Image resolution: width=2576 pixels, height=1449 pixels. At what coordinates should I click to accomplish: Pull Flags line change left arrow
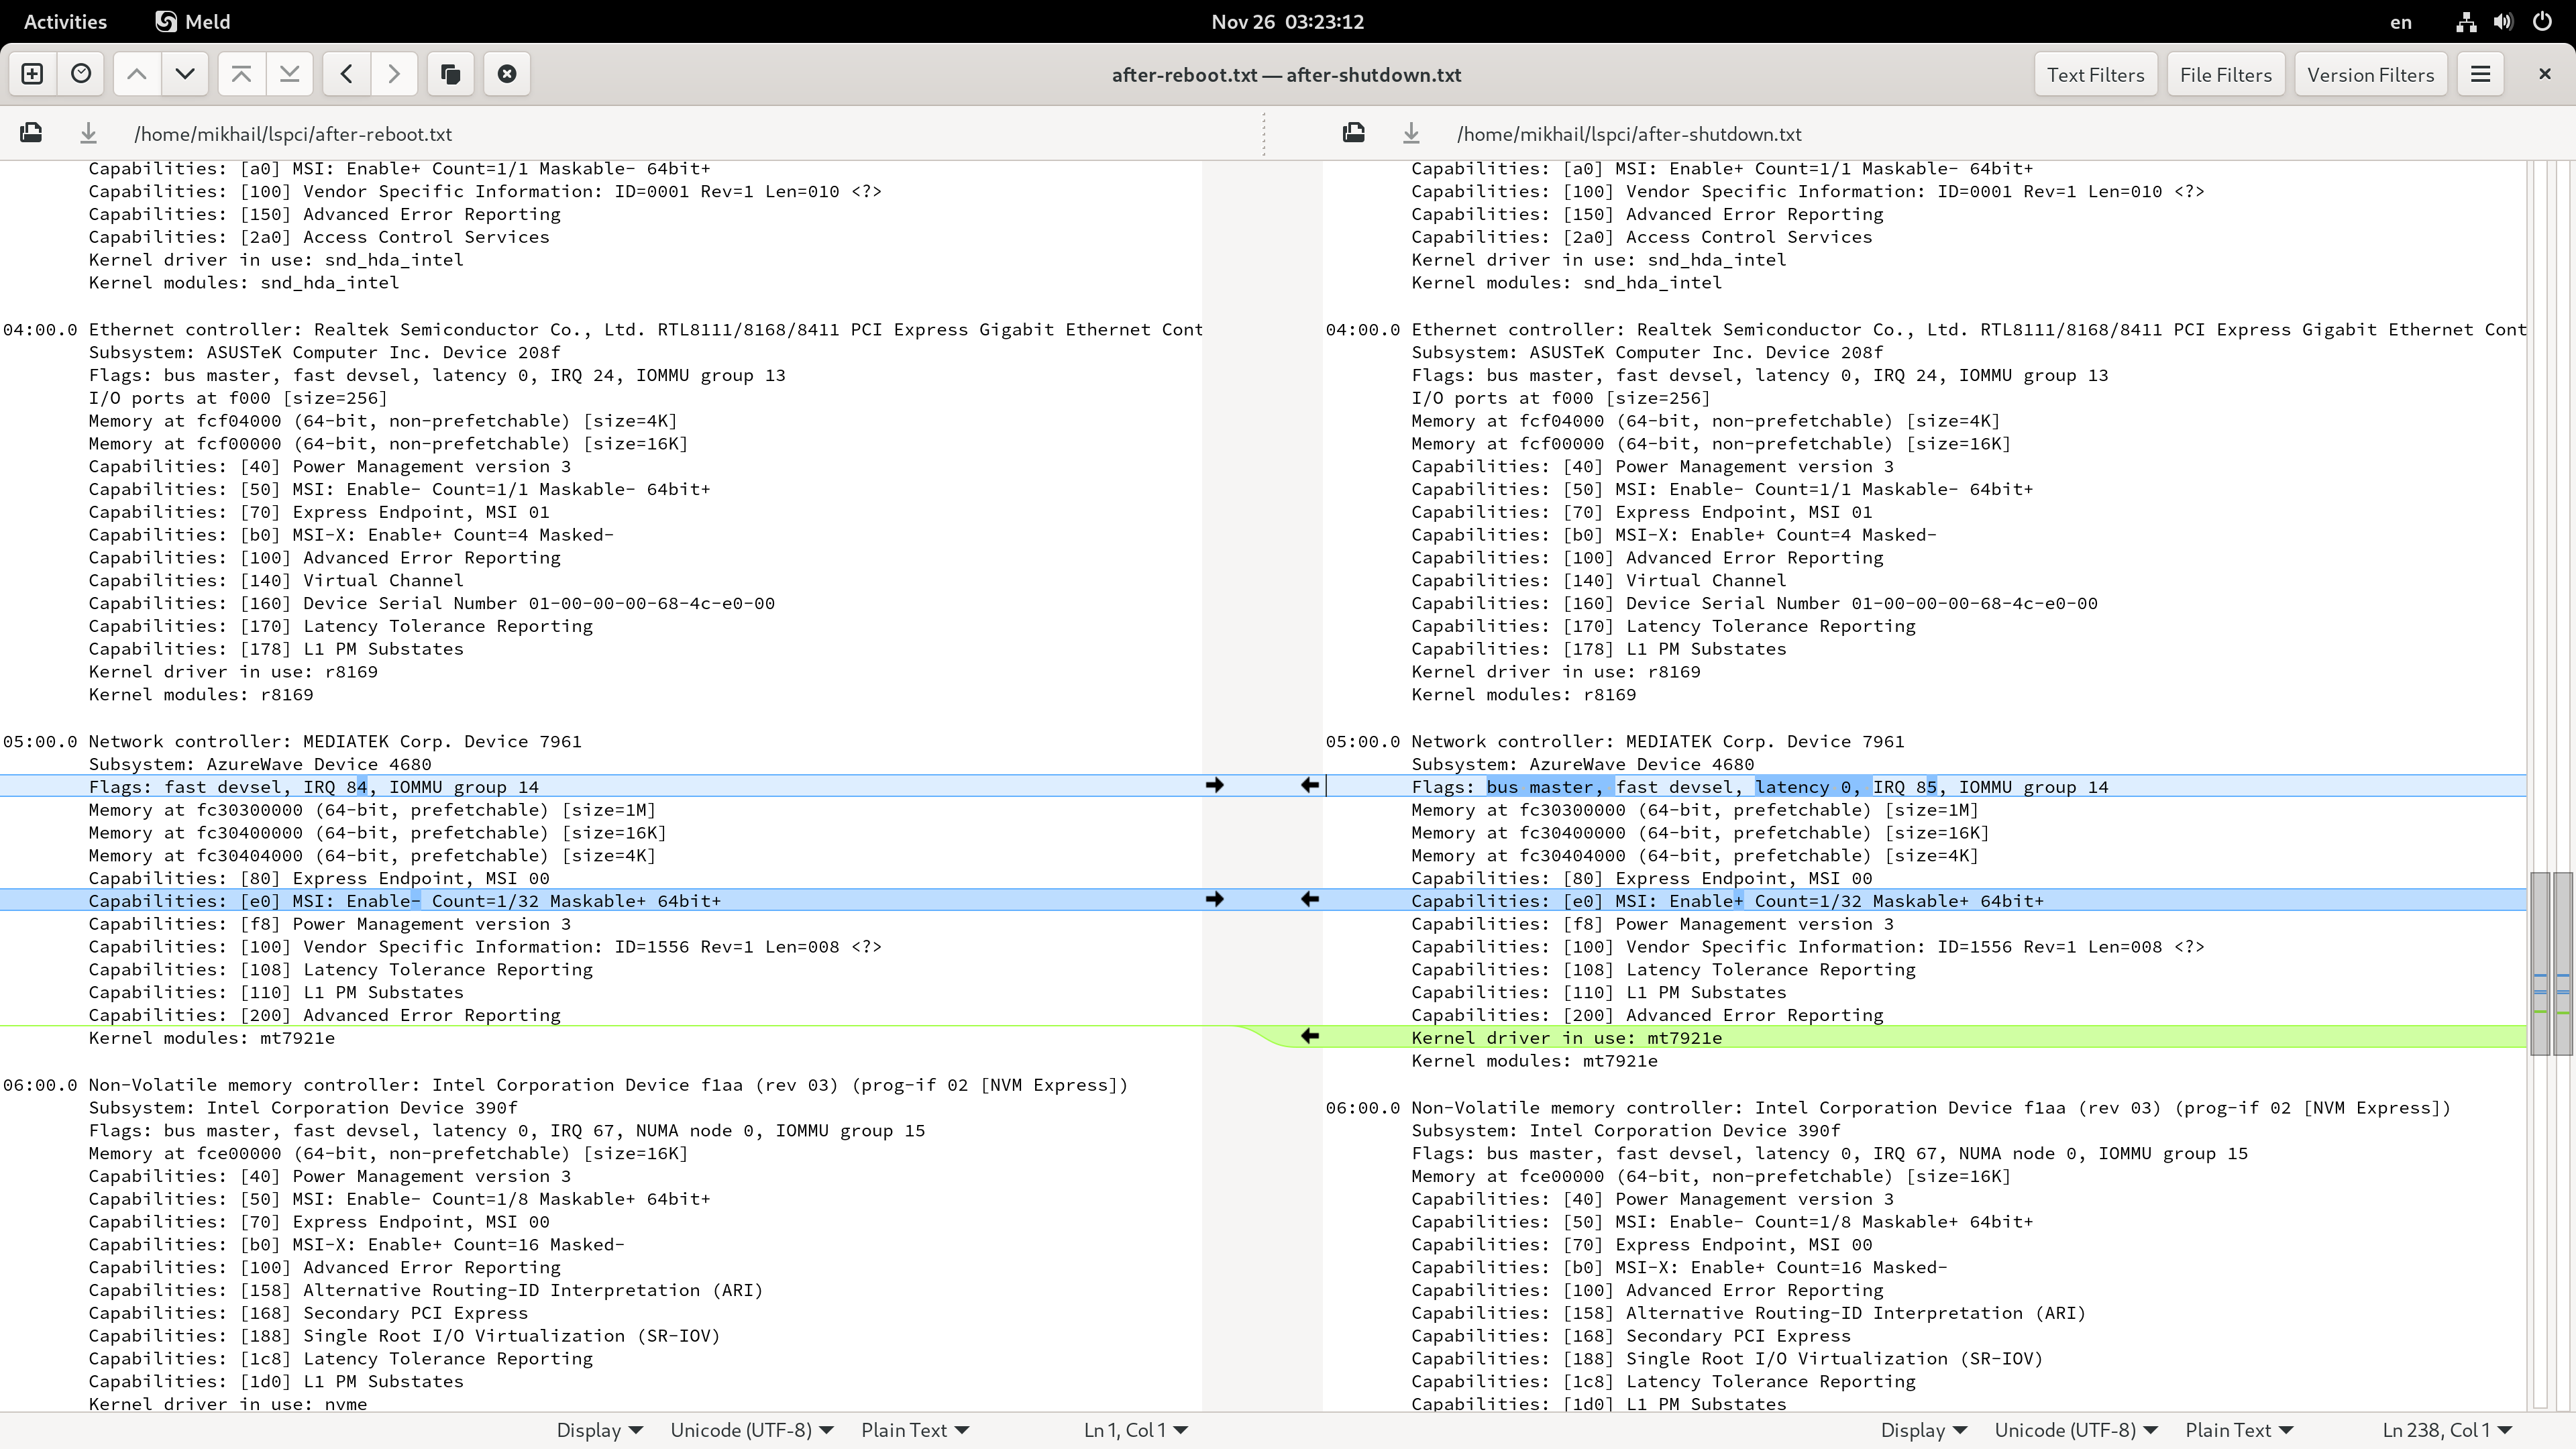[1310, 786]
